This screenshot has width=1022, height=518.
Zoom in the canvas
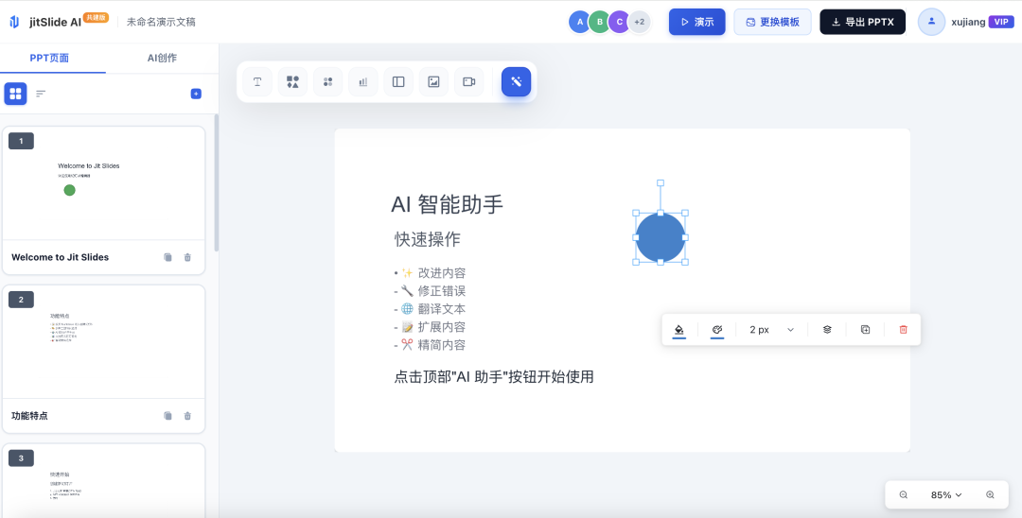[x=990, y=495]
